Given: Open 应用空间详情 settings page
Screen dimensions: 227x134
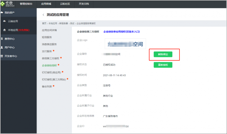Looking at the screenshot, I should (x=49, y=30).
